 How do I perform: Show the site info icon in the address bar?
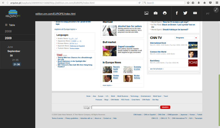7,3
